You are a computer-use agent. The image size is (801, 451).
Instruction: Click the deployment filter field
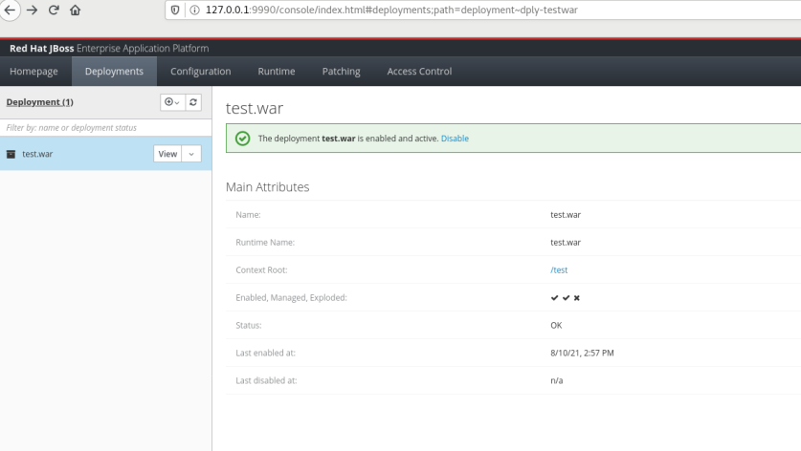point(105,127)
